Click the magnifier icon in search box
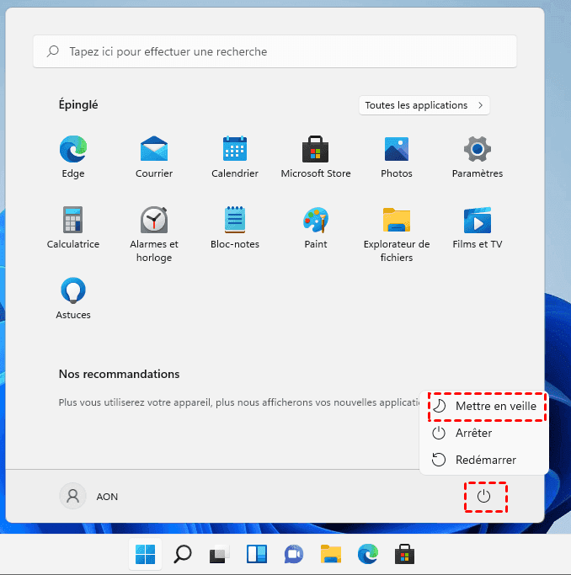The width and height of the screenshot is (571, 575). 53,51
